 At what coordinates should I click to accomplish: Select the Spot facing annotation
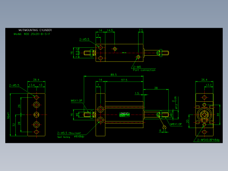tap(64, 137)
